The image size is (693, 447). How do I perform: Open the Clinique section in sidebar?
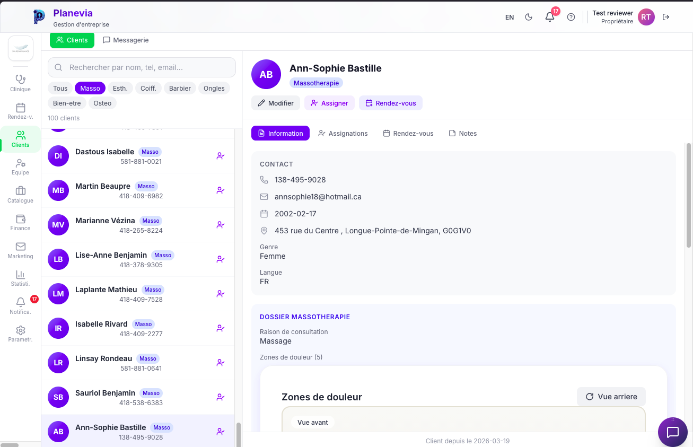coord(20,83)
